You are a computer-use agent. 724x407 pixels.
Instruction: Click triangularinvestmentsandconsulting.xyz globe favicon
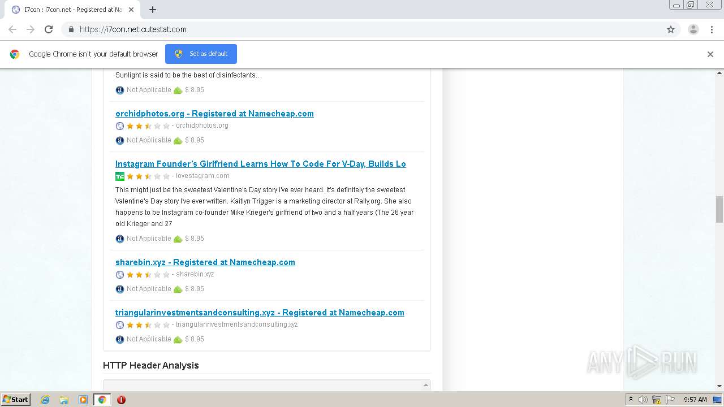coord(119,325)
